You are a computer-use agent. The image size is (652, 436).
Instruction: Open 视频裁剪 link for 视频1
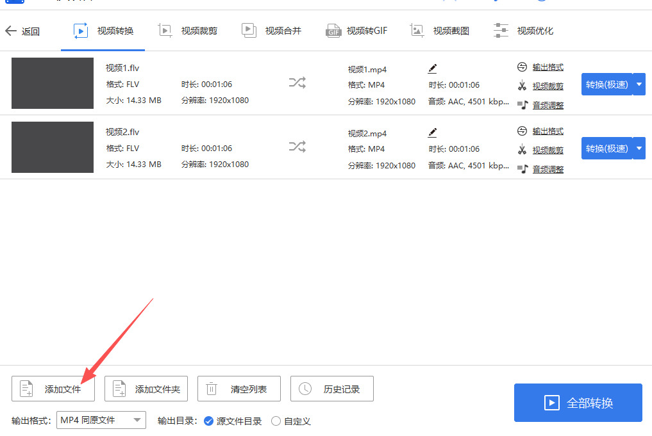click(548, 86)
